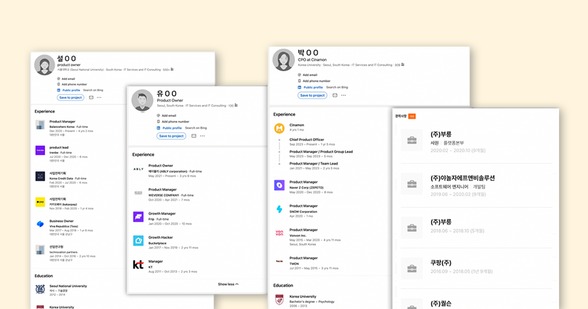
Task: Click the Cinamon company logo
Action: [279, 129]
